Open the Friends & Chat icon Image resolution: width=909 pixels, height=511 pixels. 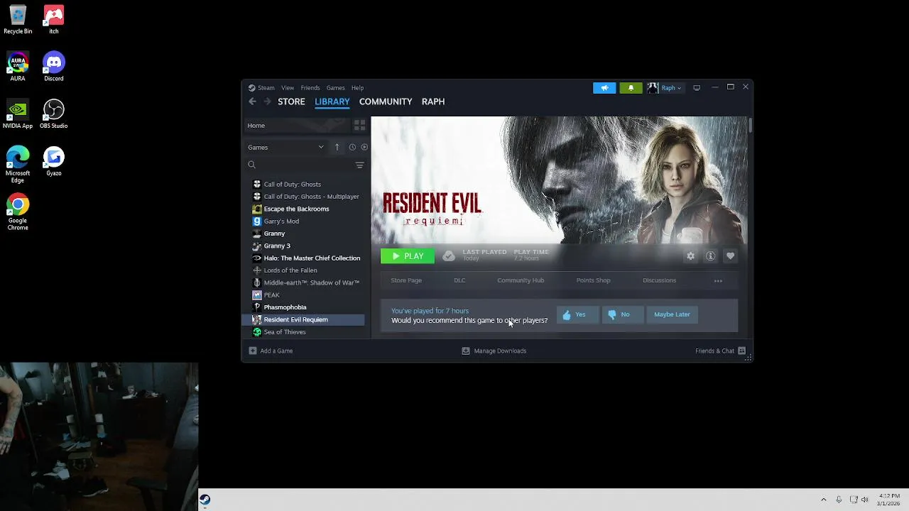point(741,351)
